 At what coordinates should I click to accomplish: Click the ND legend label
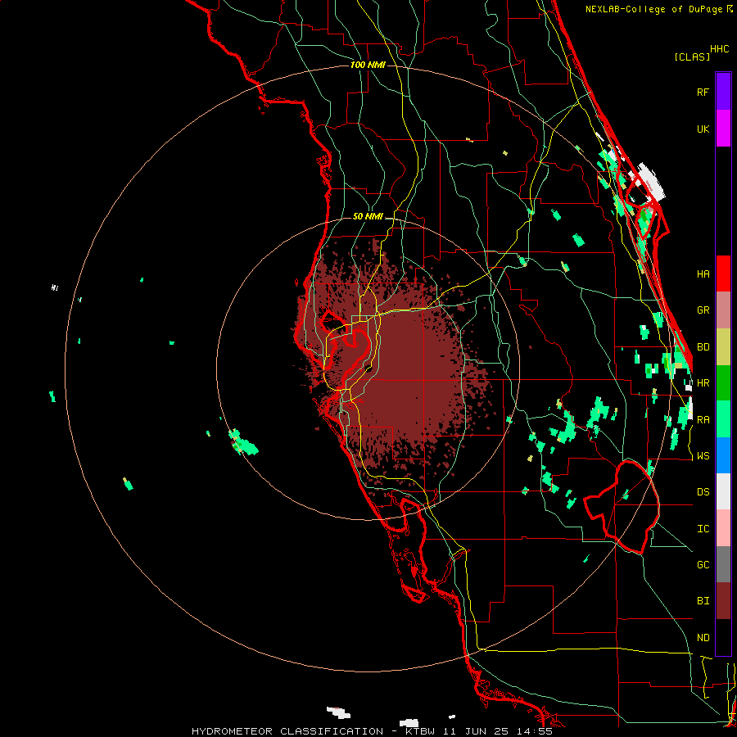tap(703, 638)
